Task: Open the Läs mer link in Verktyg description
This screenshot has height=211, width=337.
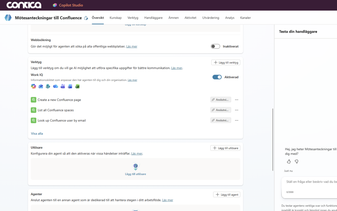Action: [x=177, y=68]
